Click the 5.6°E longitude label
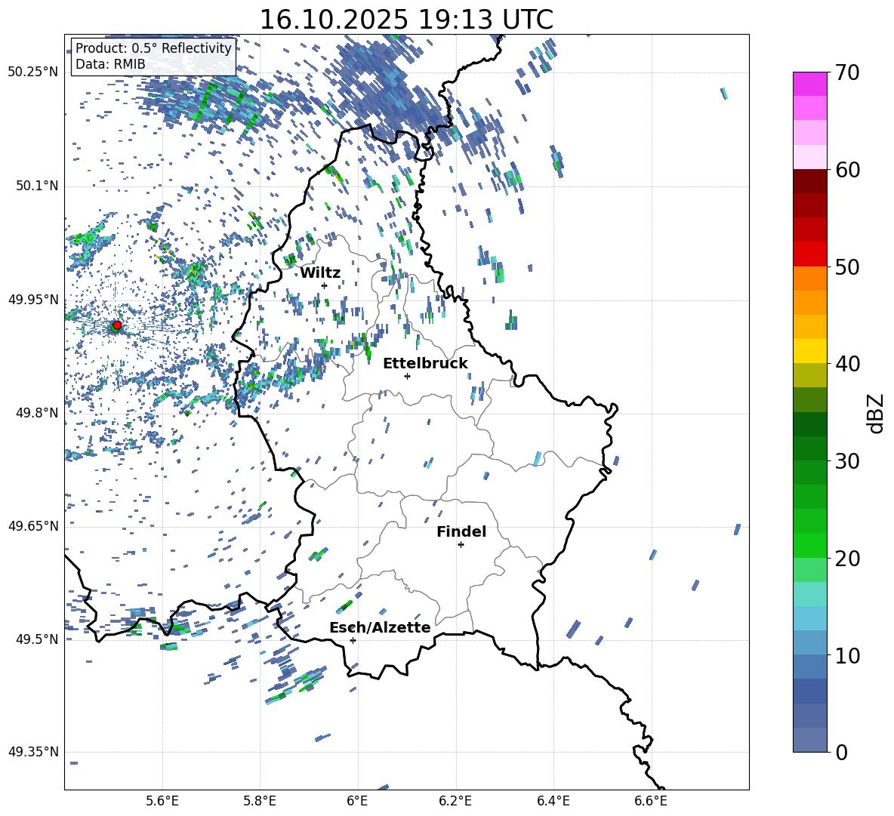 (x=162, y=801)
